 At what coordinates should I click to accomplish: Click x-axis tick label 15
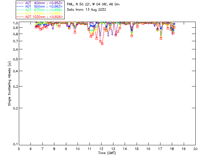[x=137, y=149]
